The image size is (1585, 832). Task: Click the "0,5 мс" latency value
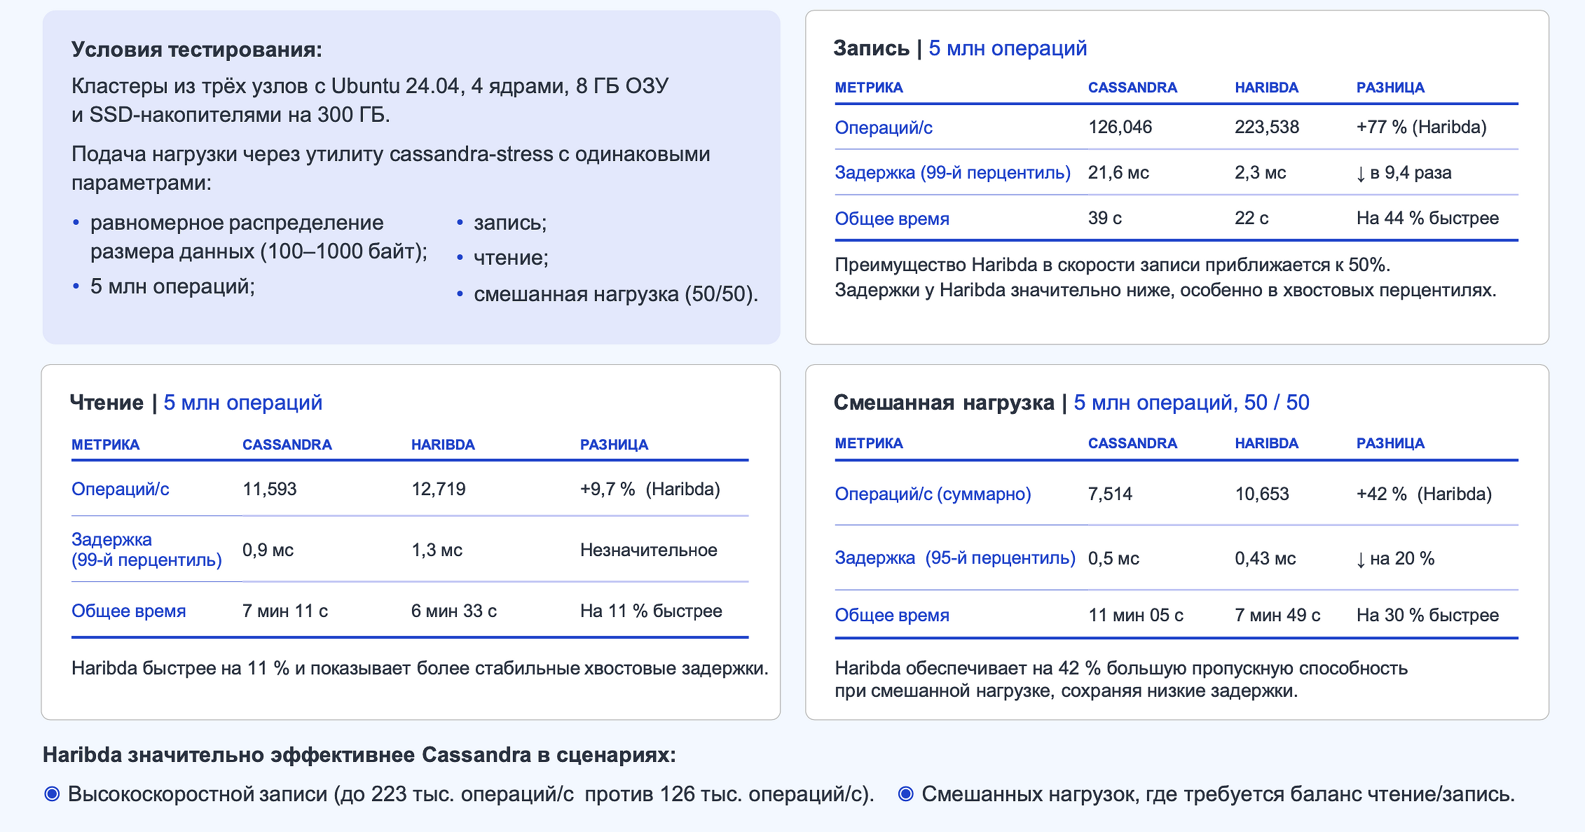click(1113, 558)
